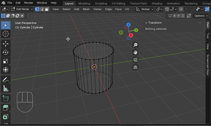Open the Render menu

(29, 3)
